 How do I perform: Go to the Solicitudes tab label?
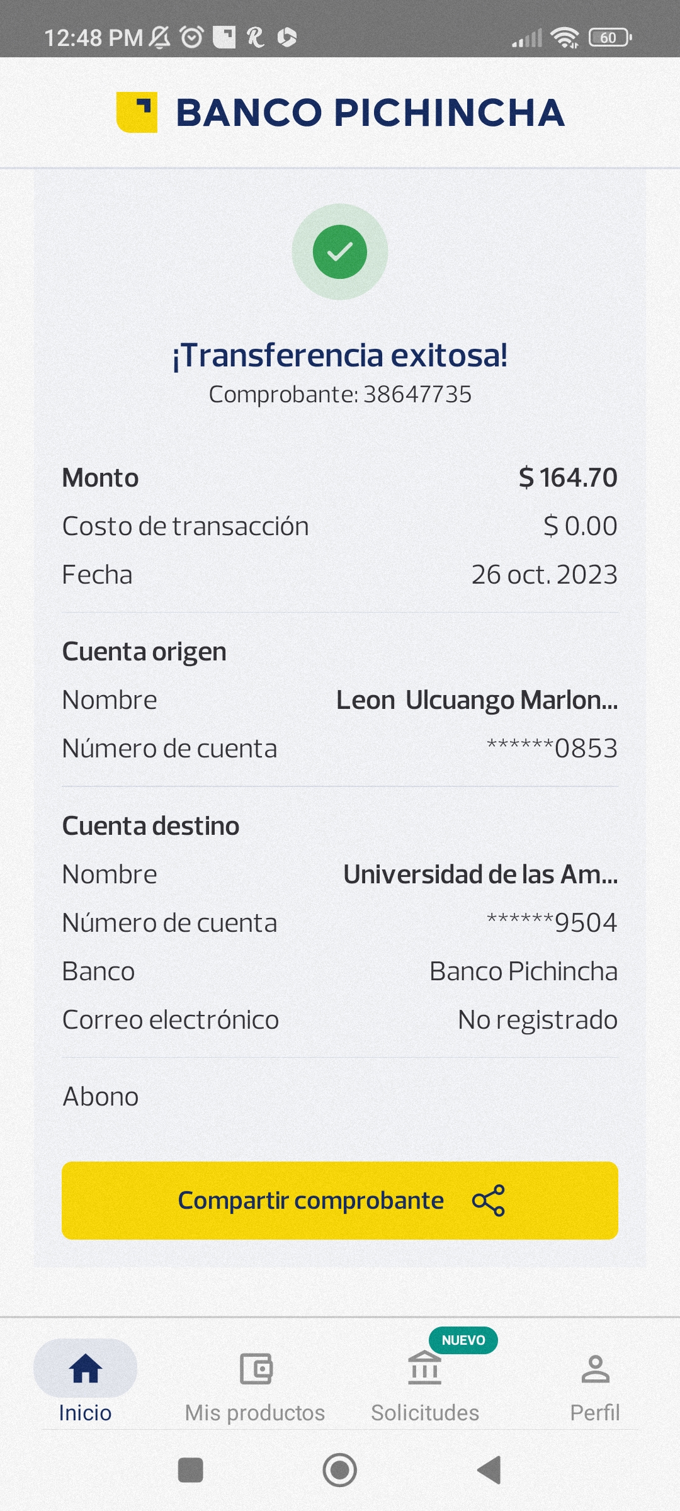coord(425,1413)
